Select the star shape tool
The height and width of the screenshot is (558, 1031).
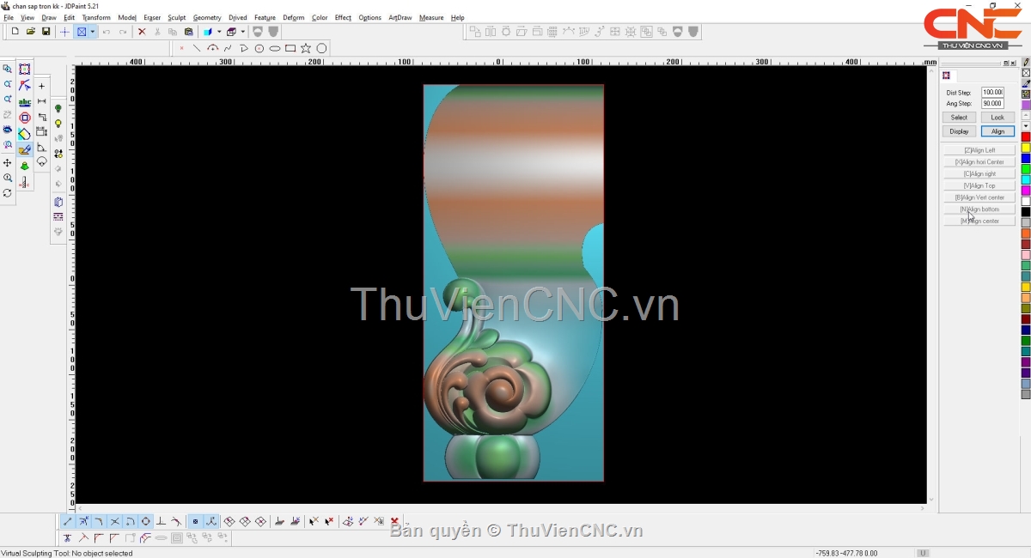pyautogui.click(x=306, y=48)
